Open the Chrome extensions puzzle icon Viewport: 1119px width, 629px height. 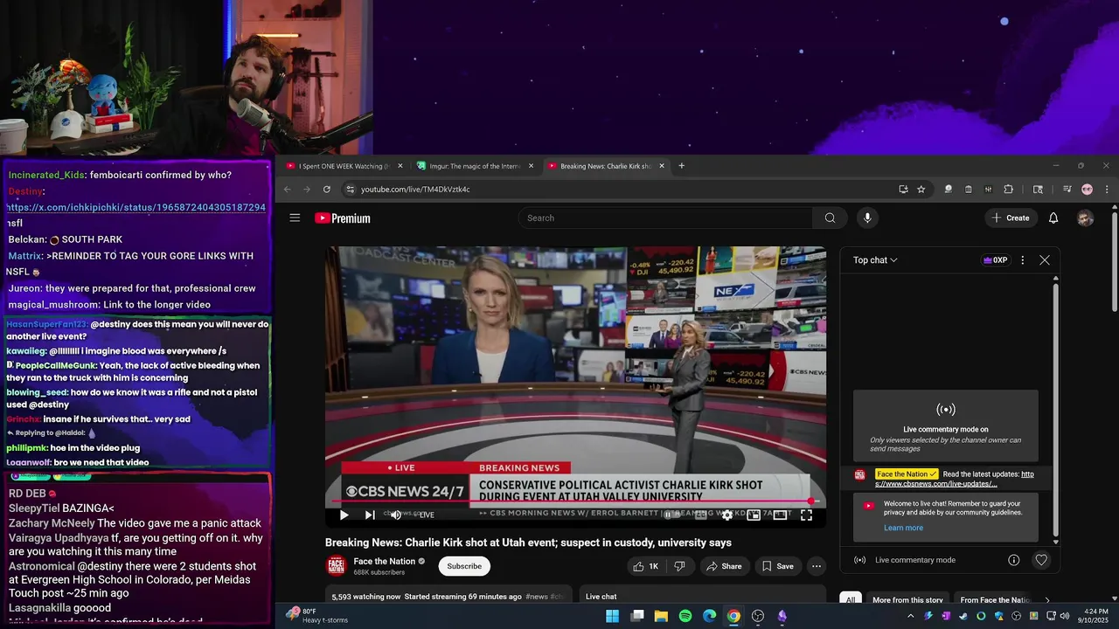click(x=1008, y=189)
